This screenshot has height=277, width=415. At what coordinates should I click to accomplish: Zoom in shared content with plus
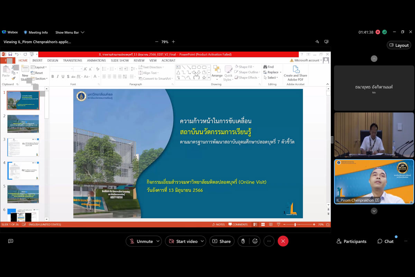pyautogui.click(x=173, y=42)
